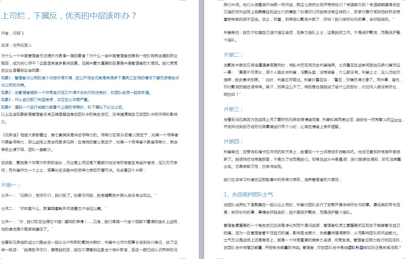Image resolution: width=405 pixels, height=259 pixels.
Task: Click the heading 片断三：
Action: (x=234, y=110)
